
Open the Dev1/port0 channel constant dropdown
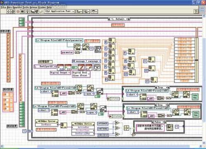55,66
